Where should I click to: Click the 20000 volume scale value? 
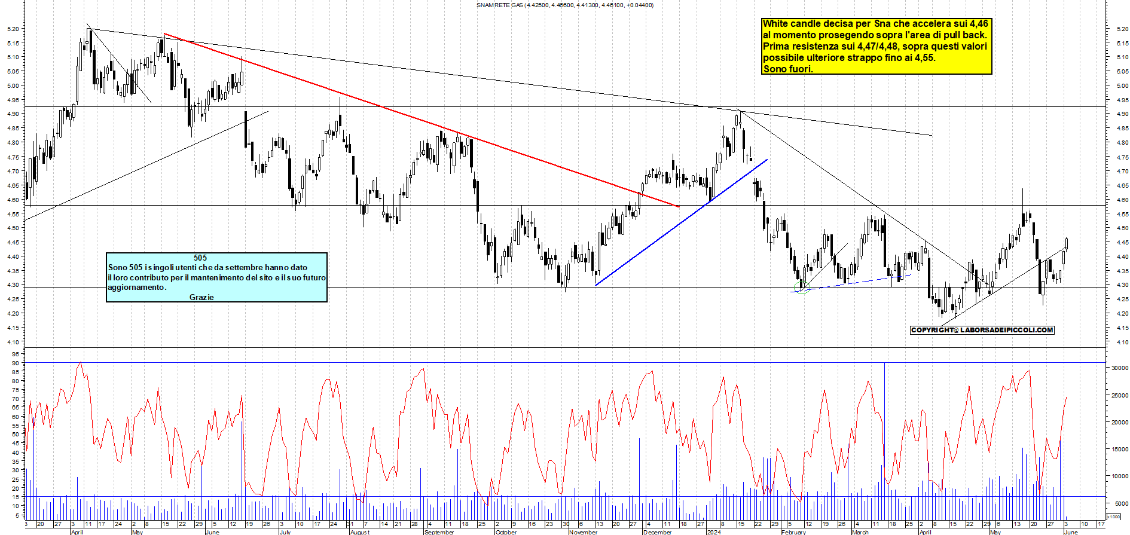point(1119,422)
